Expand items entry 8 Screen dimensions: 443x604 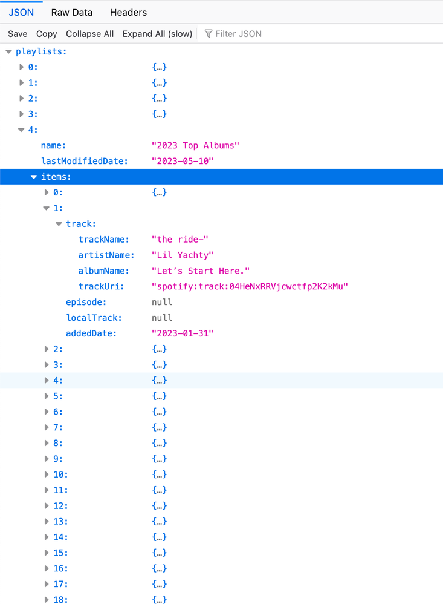click(47, 444)
